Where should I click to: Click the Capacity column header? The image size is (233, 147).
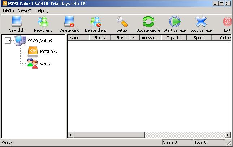pos(174,38)
